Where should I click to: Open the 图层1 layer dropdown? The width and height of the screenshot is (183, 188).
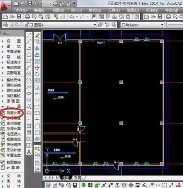(x=95, y=25)
